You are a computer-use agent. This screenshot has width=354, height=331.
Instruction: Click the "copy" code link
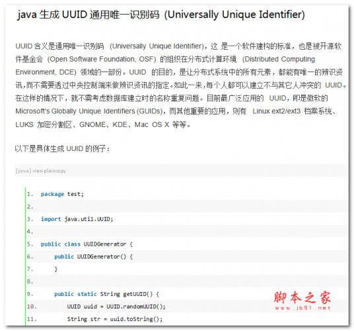click(x=60, y=171)
